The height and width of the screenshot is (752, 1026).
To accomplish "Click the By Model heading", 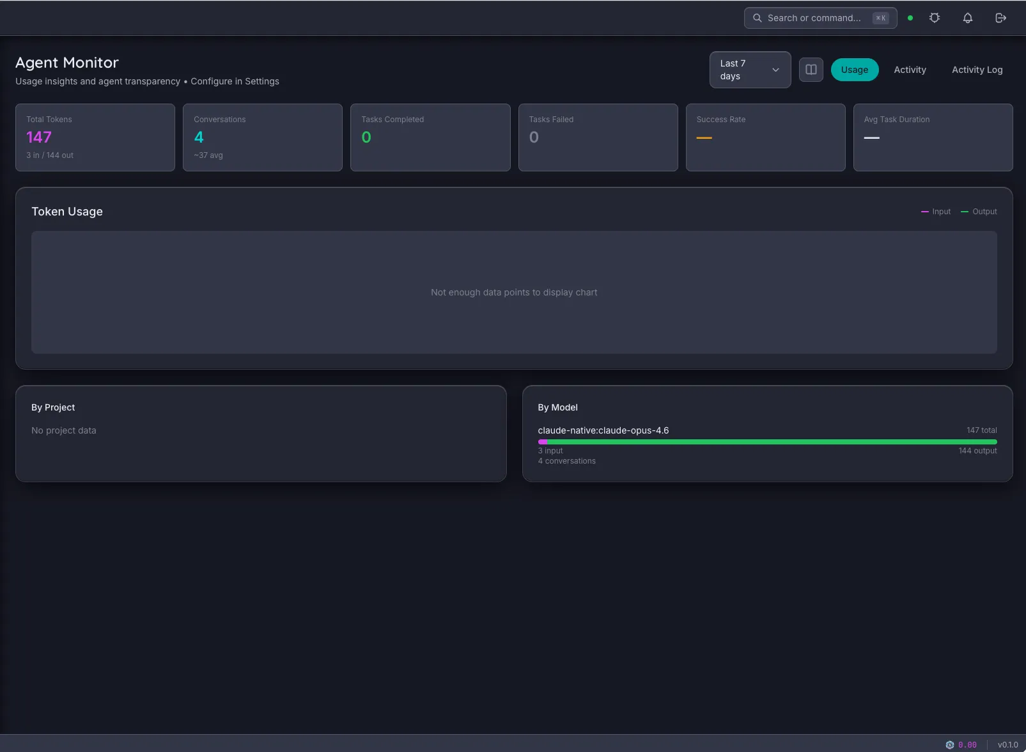I will click(x=558, y=407).
